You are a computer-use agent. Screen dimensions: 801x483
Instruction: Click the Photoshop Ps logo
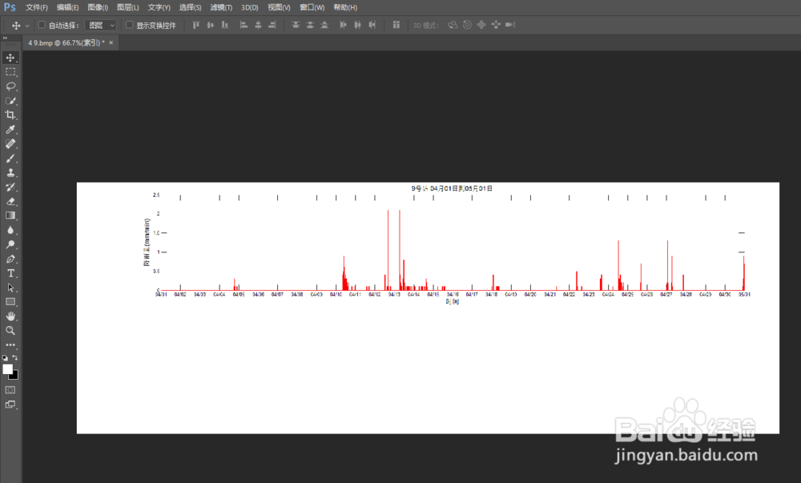coord(10,7)
